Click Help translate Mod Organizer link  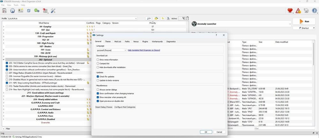point(144,50)
